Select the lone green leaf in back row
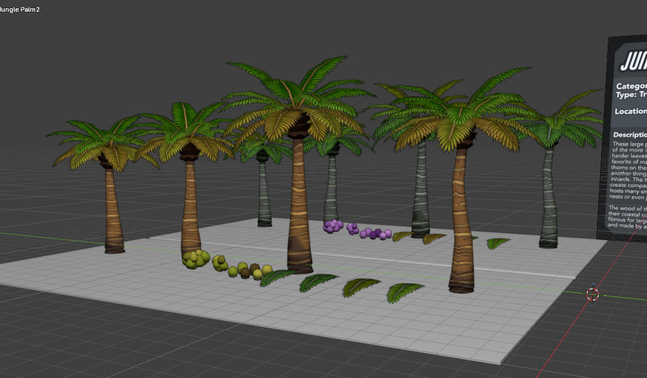The width and height of the screenshot is (647, 378). pos(498,243)
